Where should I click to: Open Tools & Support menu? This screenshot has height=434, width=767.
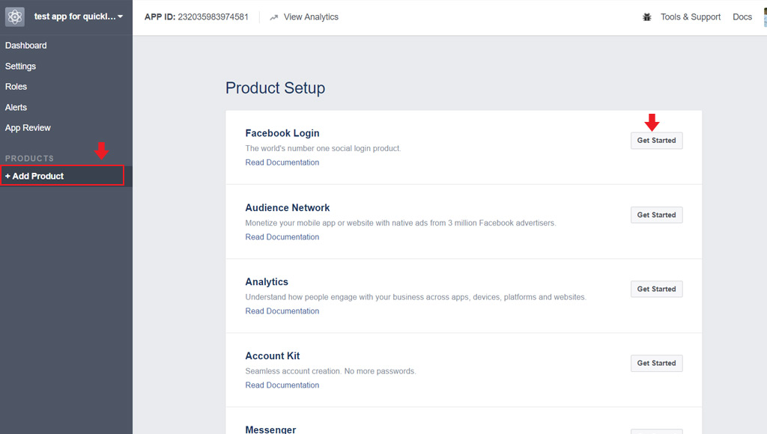click(x=690, y=17)
